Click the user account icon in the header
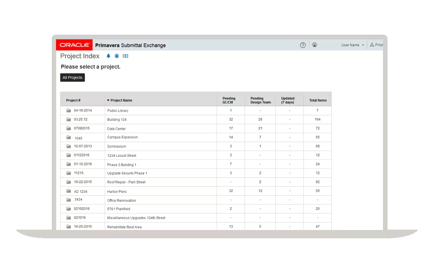 314,45
